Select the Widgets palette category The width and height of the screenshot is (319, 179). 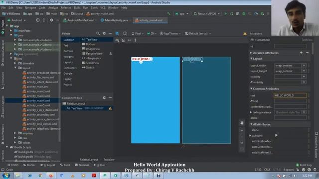(x=68, y=57)
